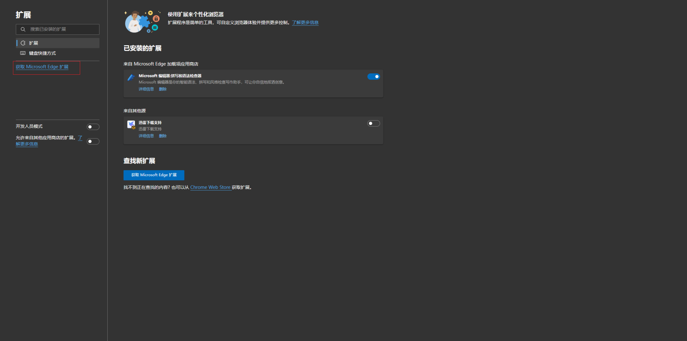This screenshot has width=687, height=341.
Task: Focus the 搜索已安装的扩展 search field
Action: click(58, 29)
